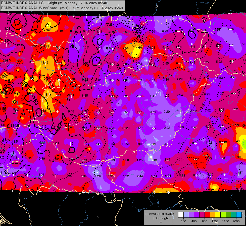Click the grid value 3.51

click(x=125, y=112)
